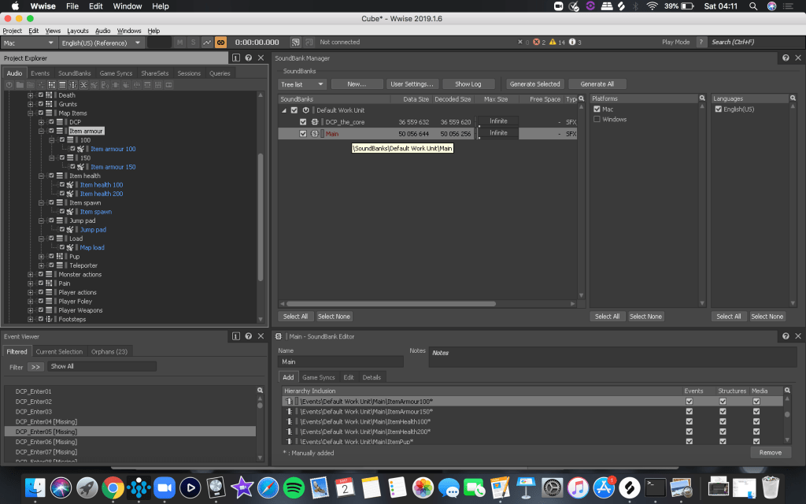Click the connect to remote platform icon

pos(296,42)
